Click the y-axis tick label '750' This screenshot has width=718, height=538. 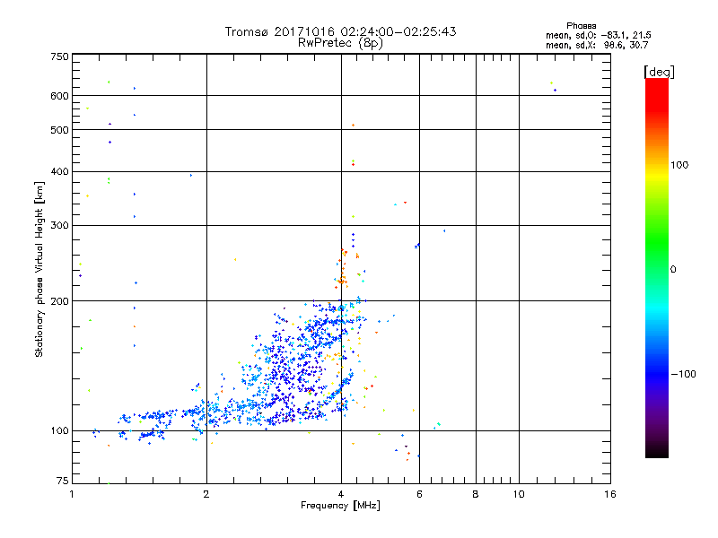pyautogui.click(x=59, y=56)
